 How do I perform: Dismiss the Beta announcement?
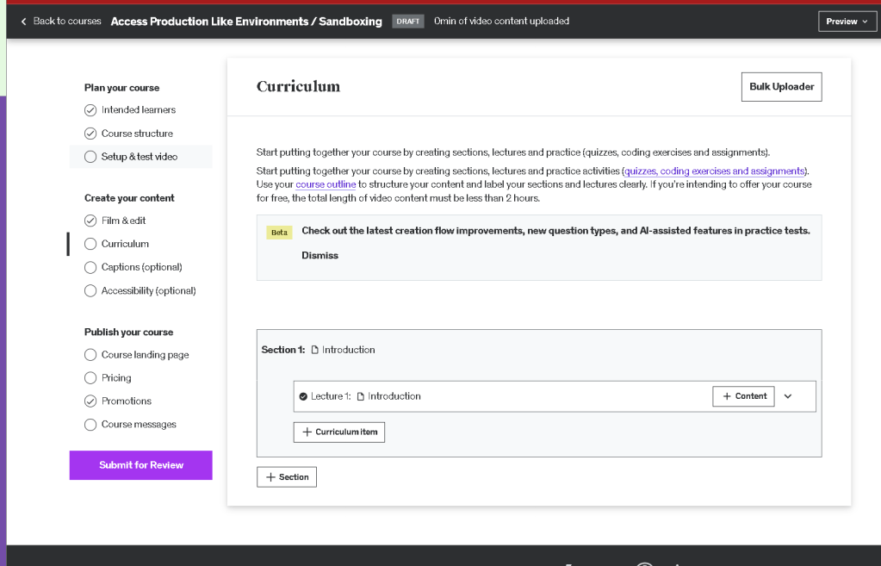320,256
